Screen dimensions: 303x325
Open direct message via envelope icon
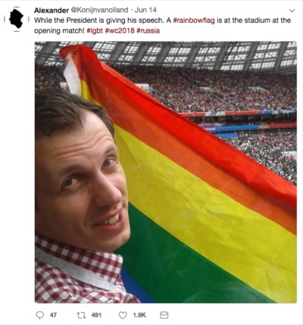[164, 315]
